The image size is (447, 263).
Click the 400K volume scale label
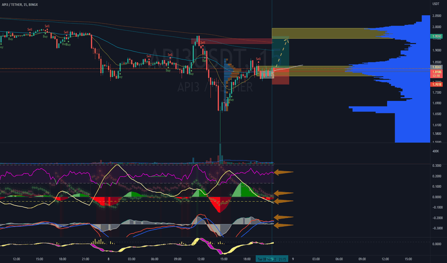(435, 151)
